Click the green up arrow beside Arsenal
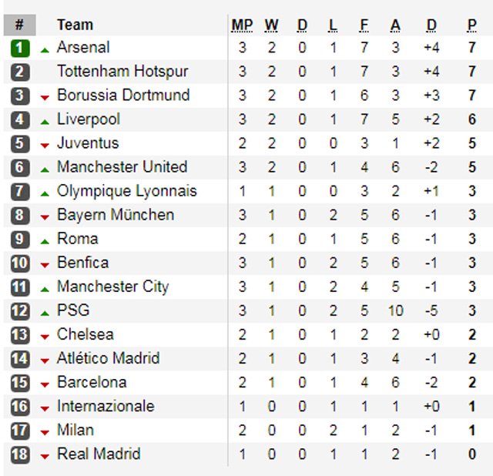The height and width of the screenshot is (476, 493). coord(45,50)
